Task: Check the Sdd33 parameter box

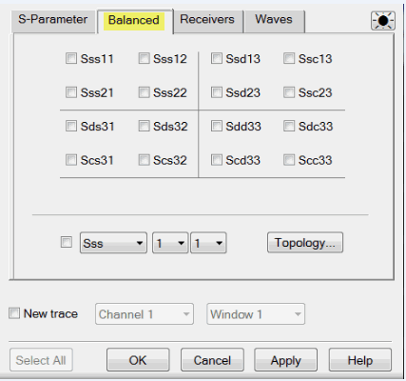Action: 217,126
